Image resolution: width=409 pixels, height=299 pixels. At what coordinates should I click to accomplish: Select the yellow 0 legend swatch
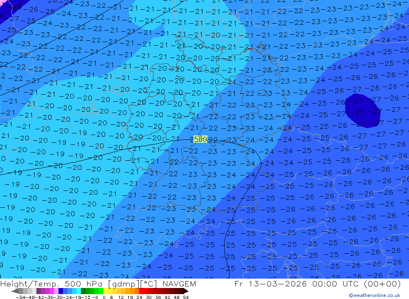105,291
